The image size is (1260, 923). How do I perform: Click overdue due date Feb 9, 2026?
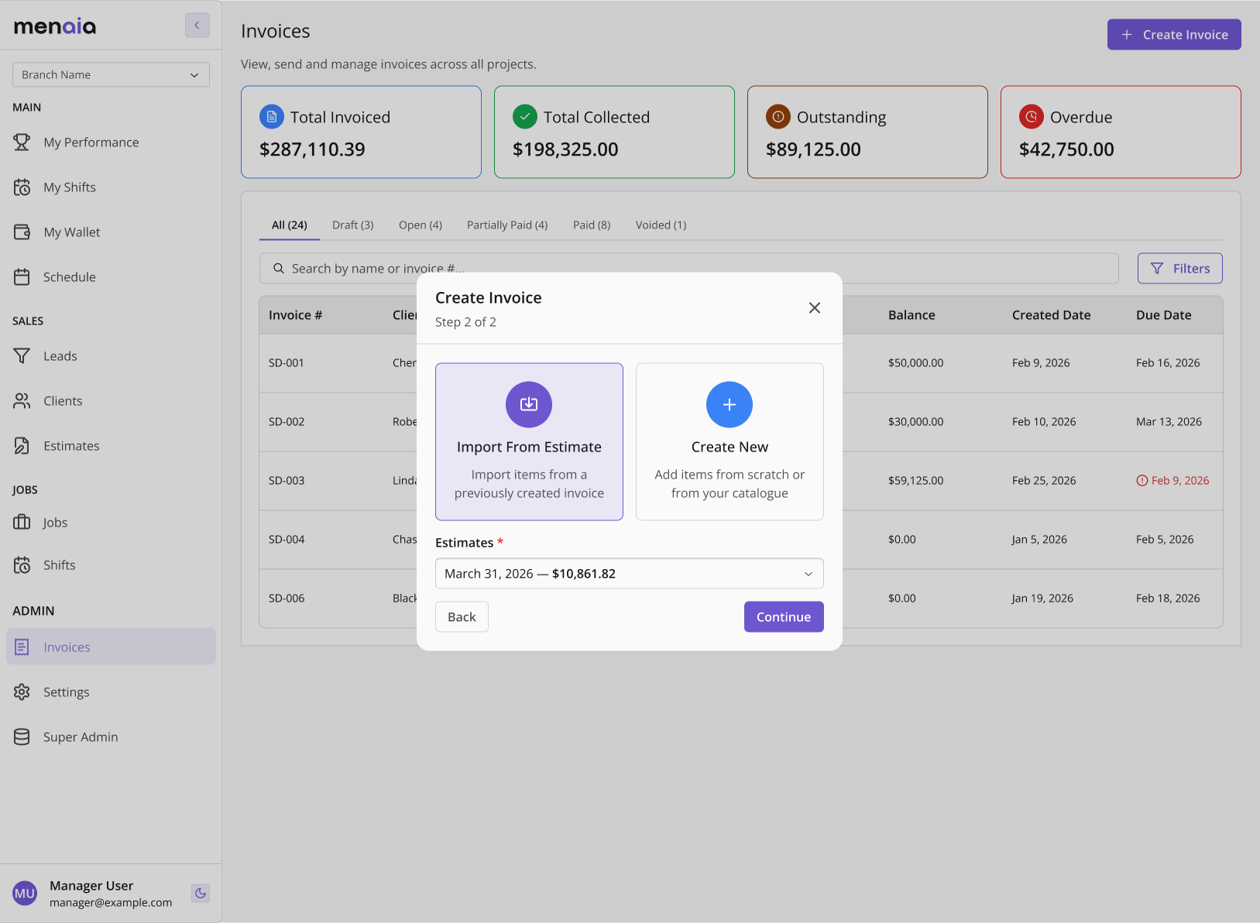click(1172, 480)
